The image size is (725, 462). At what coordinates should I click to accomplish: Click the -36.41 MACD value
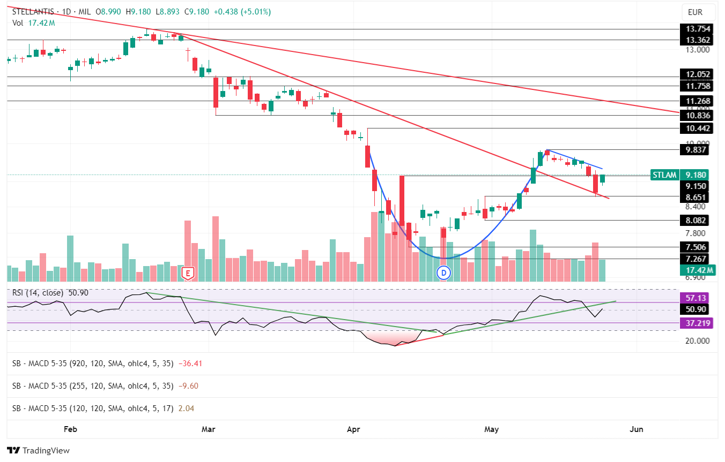(x=191, y=363)
